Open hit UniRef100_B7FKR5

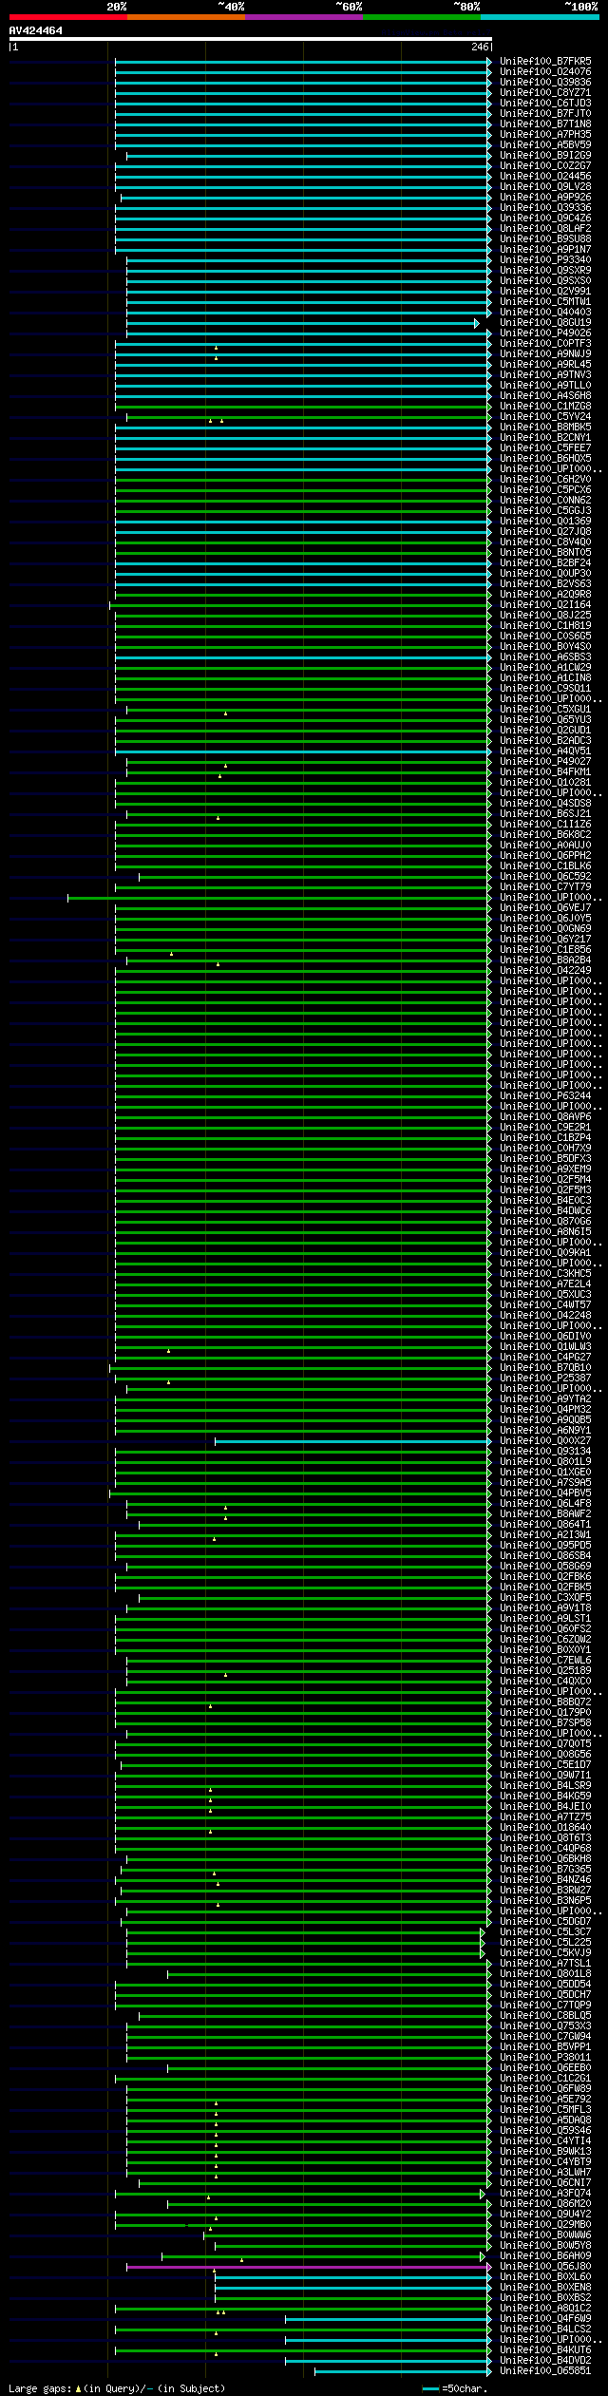[x=545, y=62]
